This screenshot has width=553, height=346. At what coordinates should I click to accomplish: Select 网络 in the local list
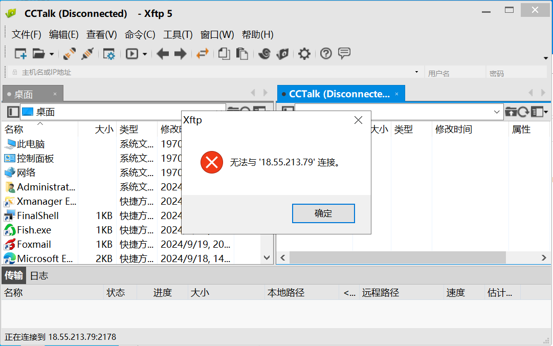pos(26,172)
